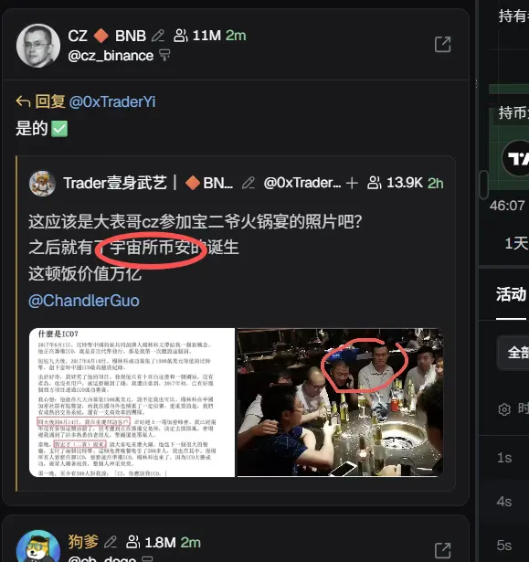Screen dimensions: 529x562
Task: Open 狗爹's tweet in external window
Action: pos(442,550)
